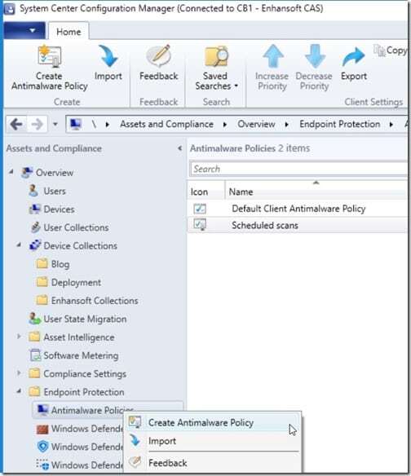411x476 pixels.
Task: Expand arrow after Assets and Compliance breadcrumb
Action: [x=225, y=125]
